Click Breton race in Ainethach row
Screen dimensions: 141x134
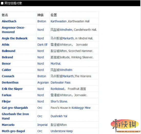pyautogui.click(x=42, y=21)
